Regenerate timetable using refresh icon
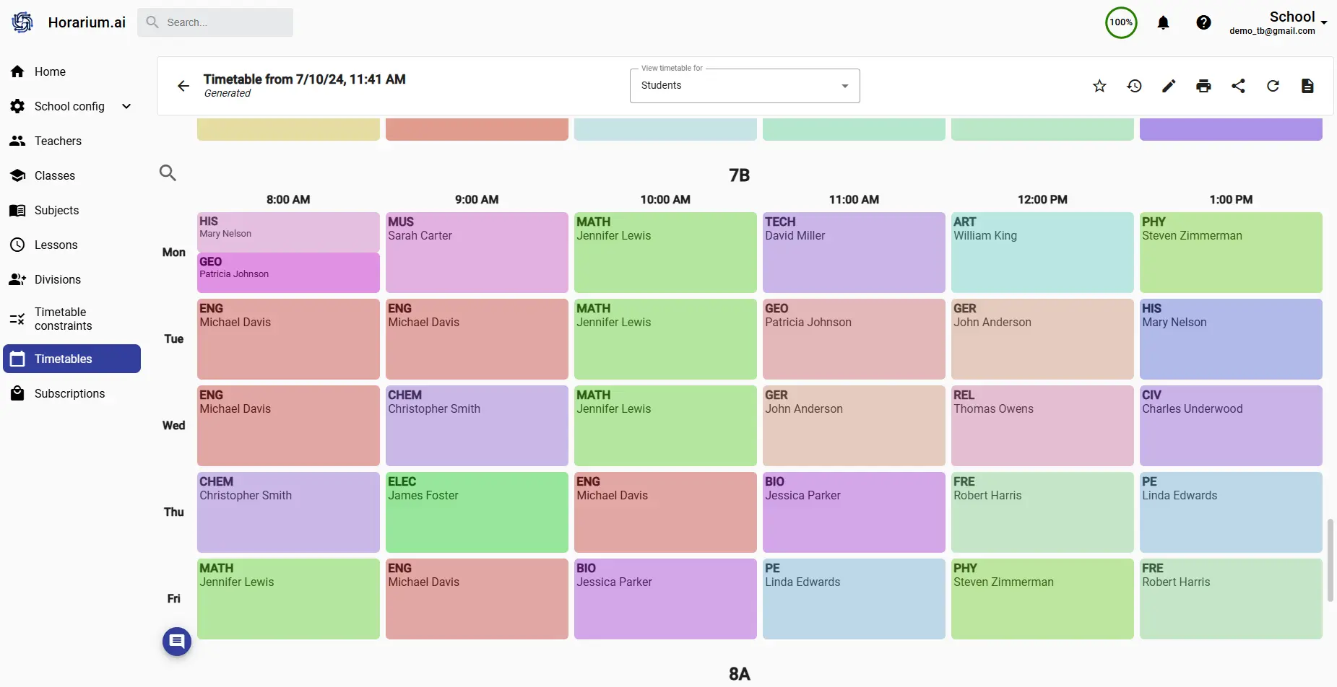The image size is (1337, 687). point(1273,86)
